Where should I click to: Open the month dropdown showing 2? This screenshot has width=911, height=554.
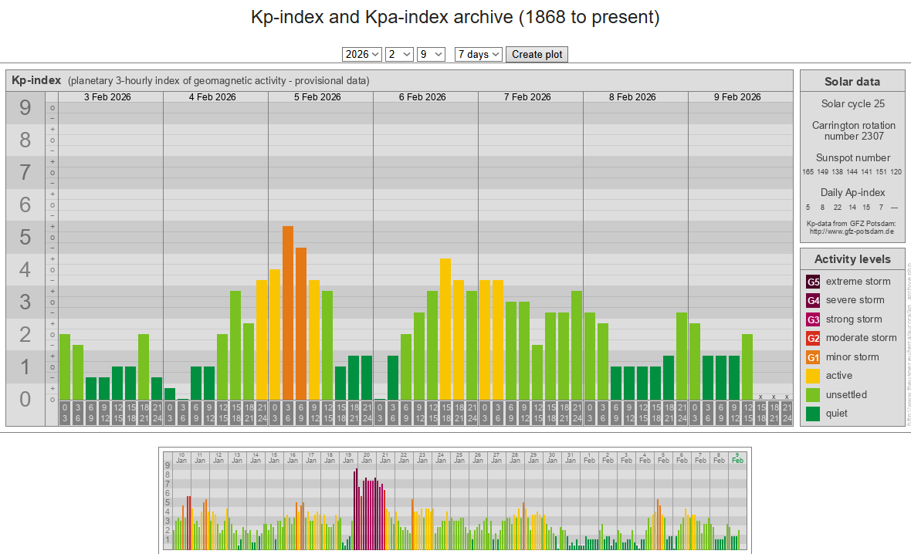click(400, 54)
